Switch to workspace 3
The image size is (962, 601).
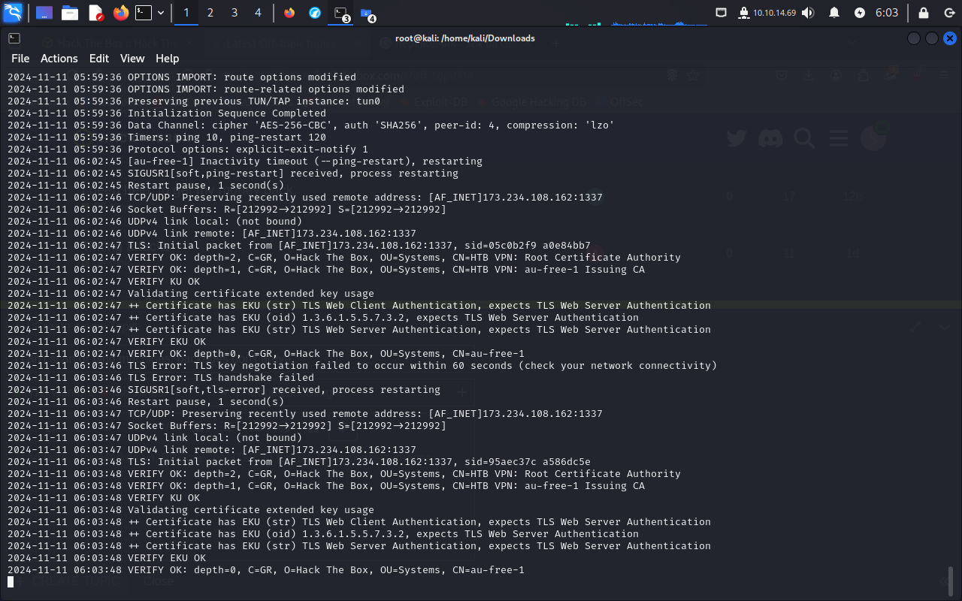[x=234, y=13]
